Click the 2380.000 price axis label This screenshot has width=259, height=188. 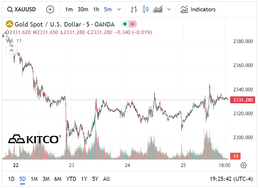243,41
